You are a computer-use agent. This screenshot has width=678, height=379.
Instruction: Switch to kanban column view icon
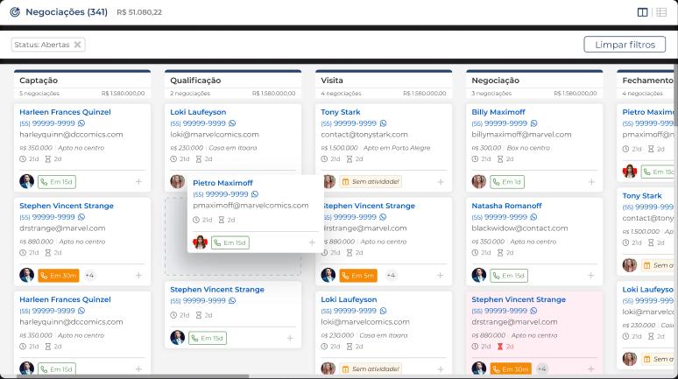643,12
